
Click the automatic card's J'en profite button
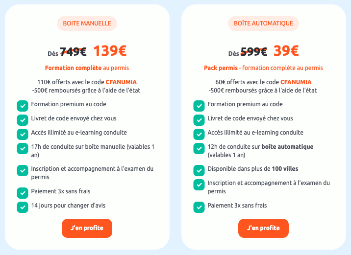point(263,228)
